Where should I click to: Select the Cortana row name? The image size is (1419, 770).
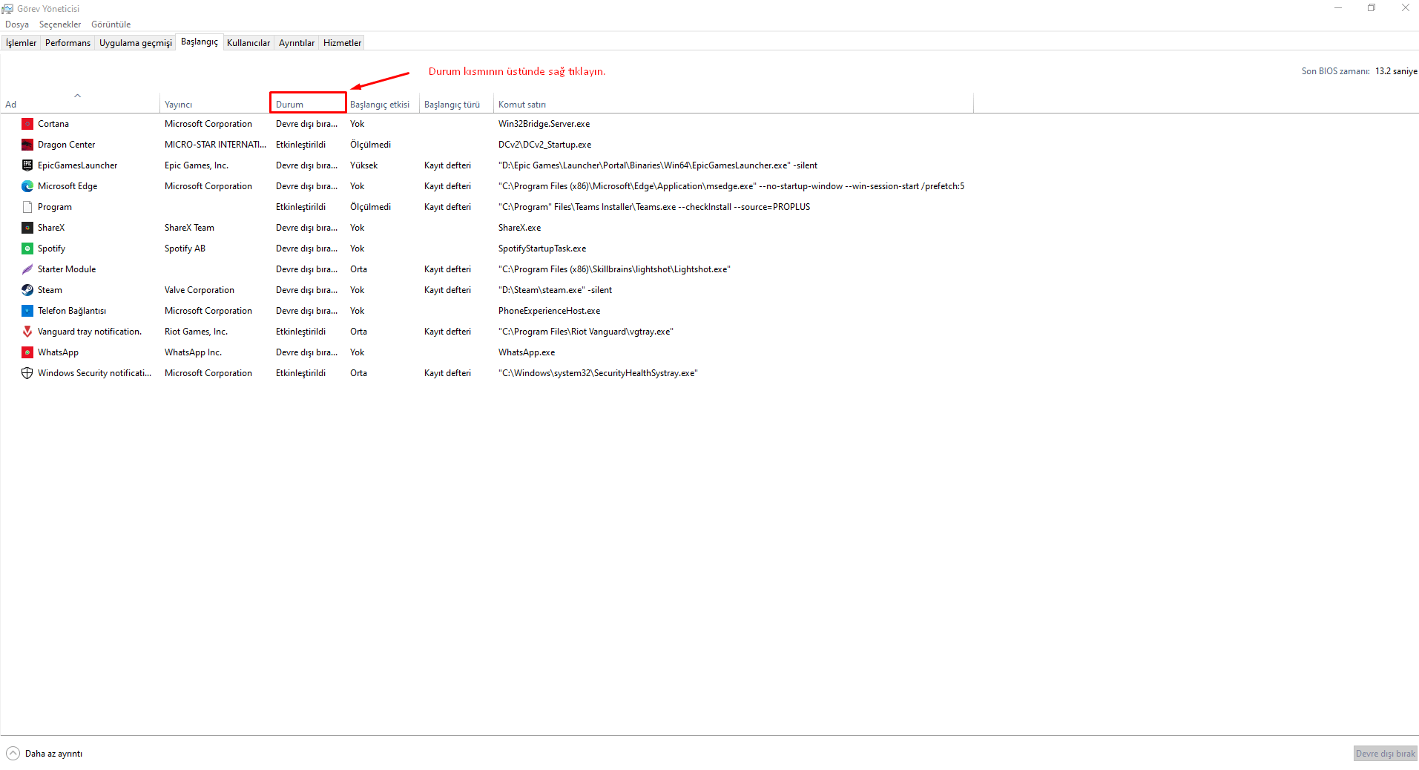(53, 124)
